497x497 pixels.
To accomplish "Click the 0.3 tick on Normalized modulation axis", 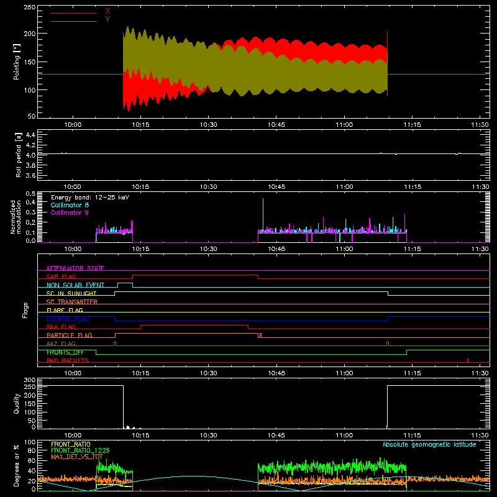I will pyautogui.click(x=30, y=212).
